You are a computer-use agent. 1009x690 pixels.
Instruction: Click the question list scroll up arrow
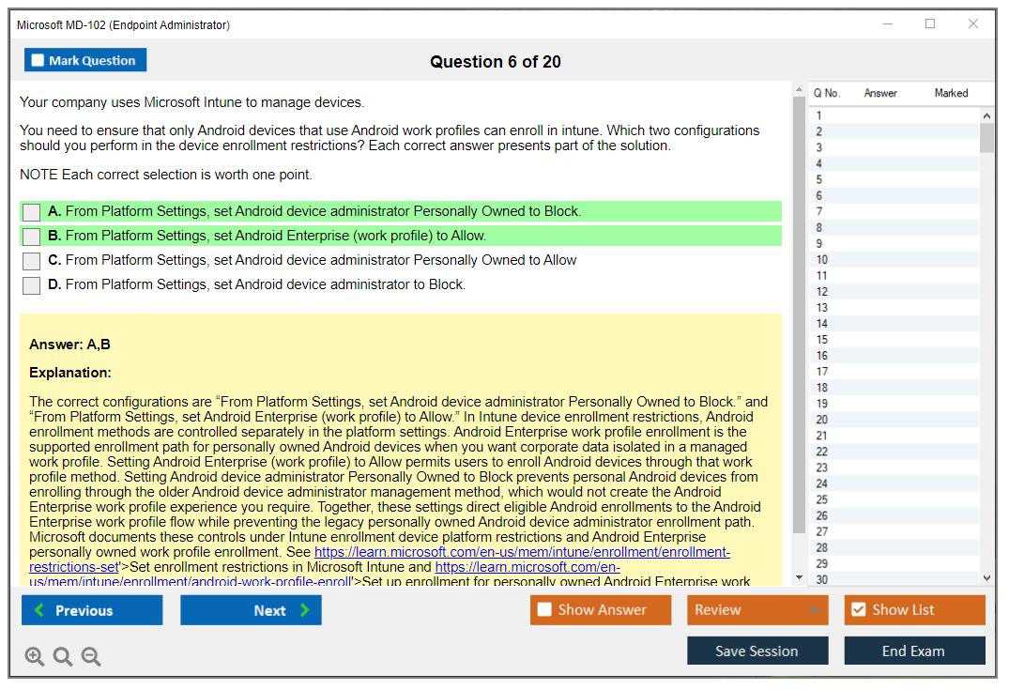click(986, 115)
